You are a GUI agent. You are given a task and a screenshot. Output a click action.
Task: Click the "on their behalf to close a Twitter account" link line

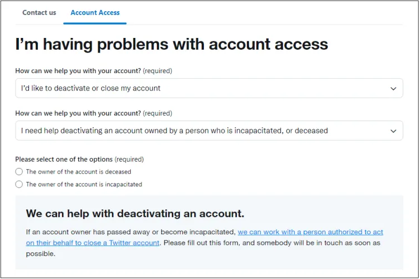[x=93, y=243]
